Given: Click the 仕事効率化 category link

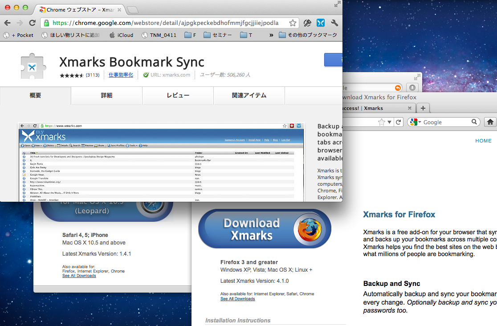Looking at the screenshot, I should coord(121,75).
